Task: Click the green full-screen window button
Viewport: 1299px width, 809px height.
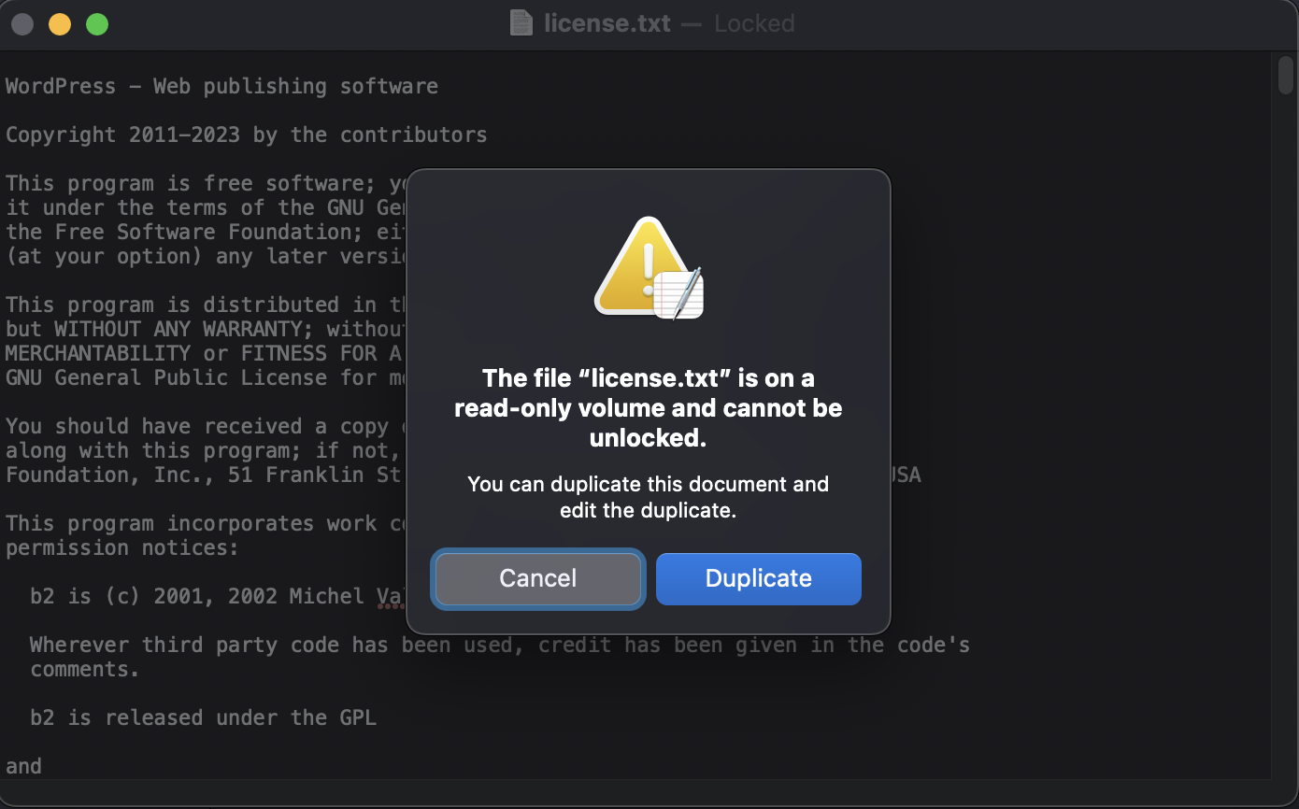Action: tap(96, 24)
